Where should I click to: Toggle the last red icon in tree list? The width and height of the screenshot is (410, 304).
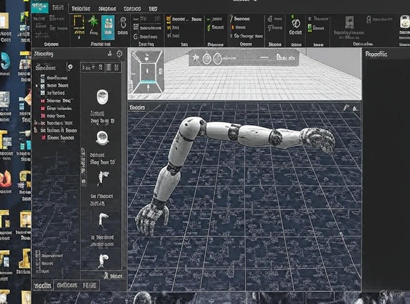[x=43, y=138]
